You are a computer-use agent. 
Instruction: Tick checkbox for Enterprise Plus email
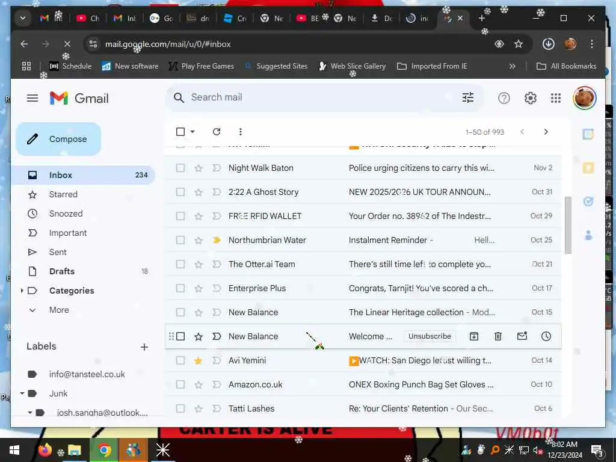[180, 288]
